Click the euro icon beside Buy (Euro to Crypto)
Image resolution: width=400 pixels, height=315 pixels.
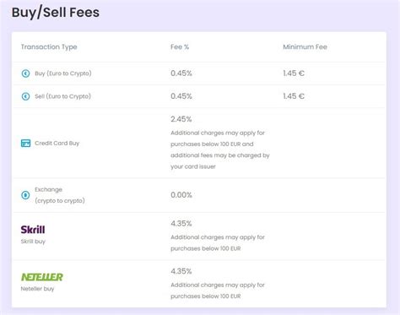pyautogui.click(x=25, y=73)
